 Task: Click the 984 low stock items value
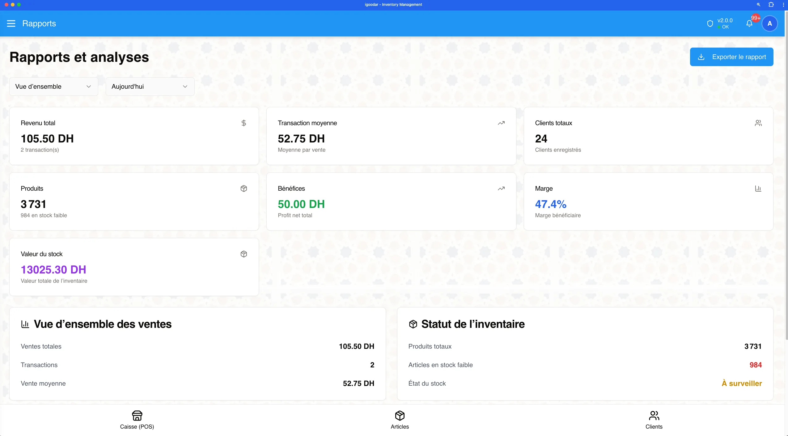[756, 365]
